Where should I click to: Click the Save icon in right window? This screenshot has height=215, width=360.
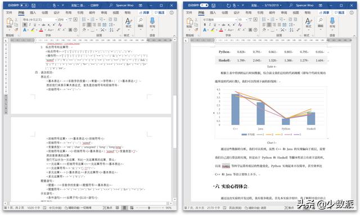tap(214, 5)
